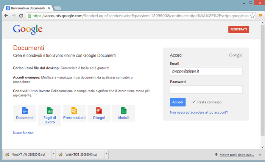The height and width of the screenshot is (162, 265).
Task: Open the Moduli green forms icon
Action: point(124,111)
